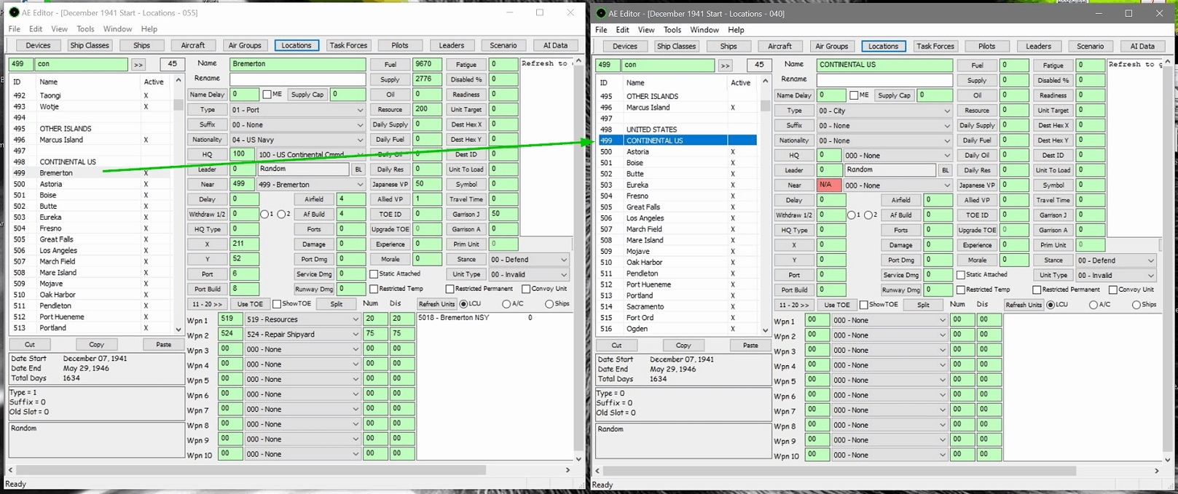Click Split button in left window
Viewport: 1178px width, 494px height.
[x=336, y=304]
